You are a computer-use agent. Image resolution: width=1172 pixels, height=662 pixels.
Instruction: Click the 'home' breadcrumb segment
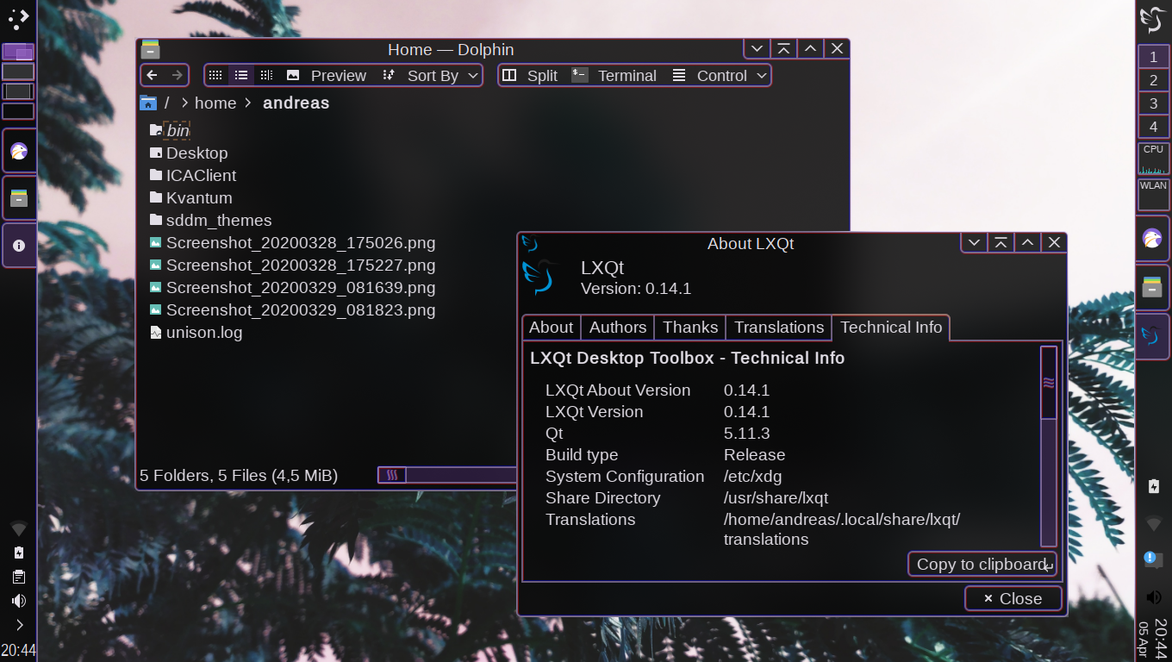coord(215,103)
